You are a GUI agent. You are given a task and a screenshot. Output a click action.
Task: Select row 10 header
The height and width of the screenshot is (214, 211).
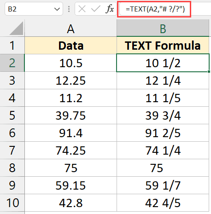coord(12,203)
